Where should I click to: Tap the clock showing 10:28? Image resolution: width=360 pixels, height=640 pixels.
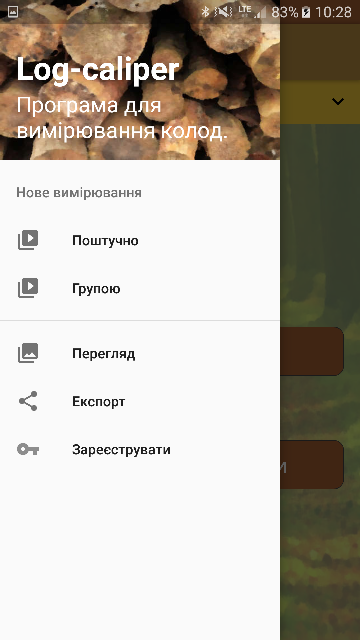(x=333, y=12)
